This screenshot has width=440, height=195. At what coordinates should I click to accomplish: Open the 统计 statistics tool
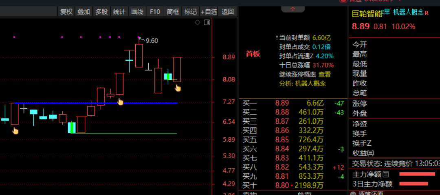(119, 11)
